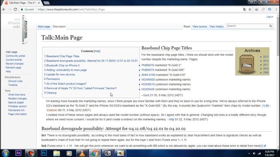Click the IQ extension icon
The width and height of the screenshot is (280, 157).
click(x=269, y=10)
